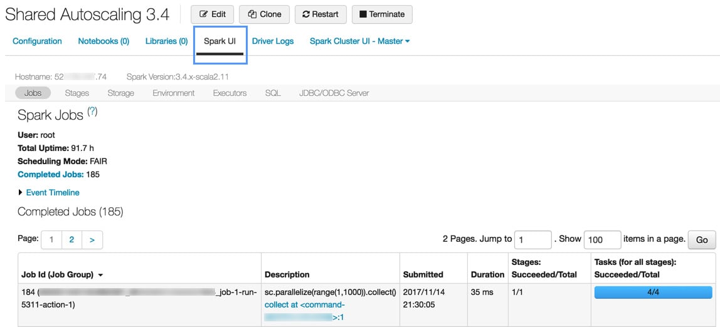Go to page 2 of jobs
Image resolution: width=720 pixels, height=327 pixels.
point(71,239)
